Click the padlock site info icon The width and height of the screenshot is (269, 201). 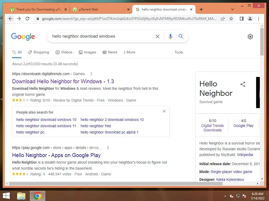(38, 19)
